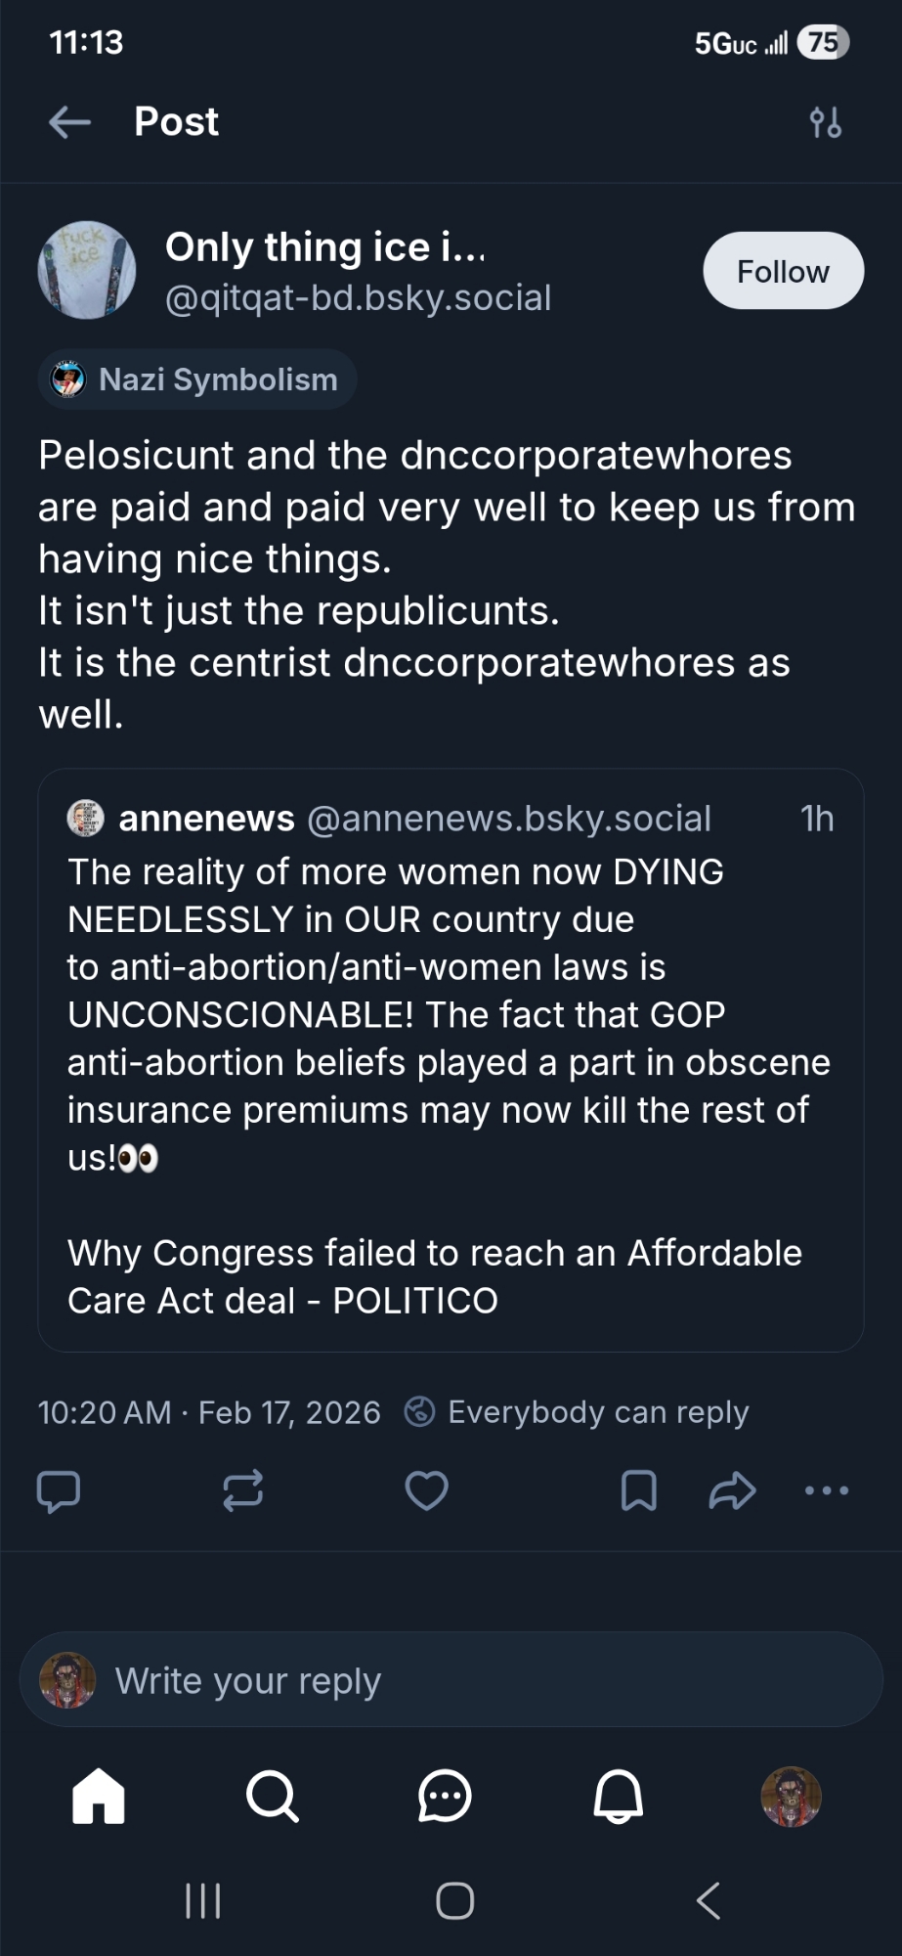Open the Search tab
The width and height of the screenshot is (902, 1956).
(272, 1797)
